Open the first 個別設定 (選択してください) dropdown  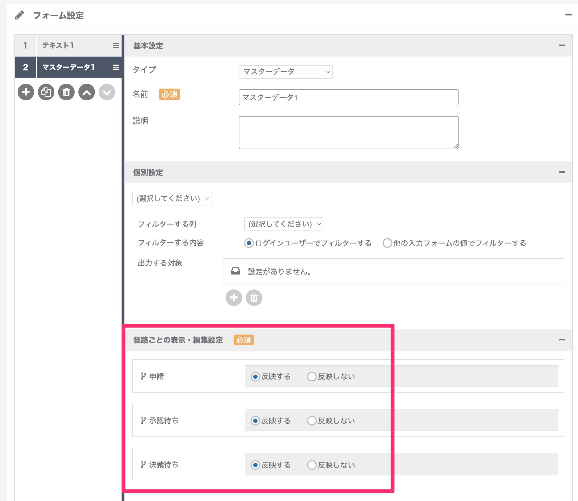tap(171, 198)
